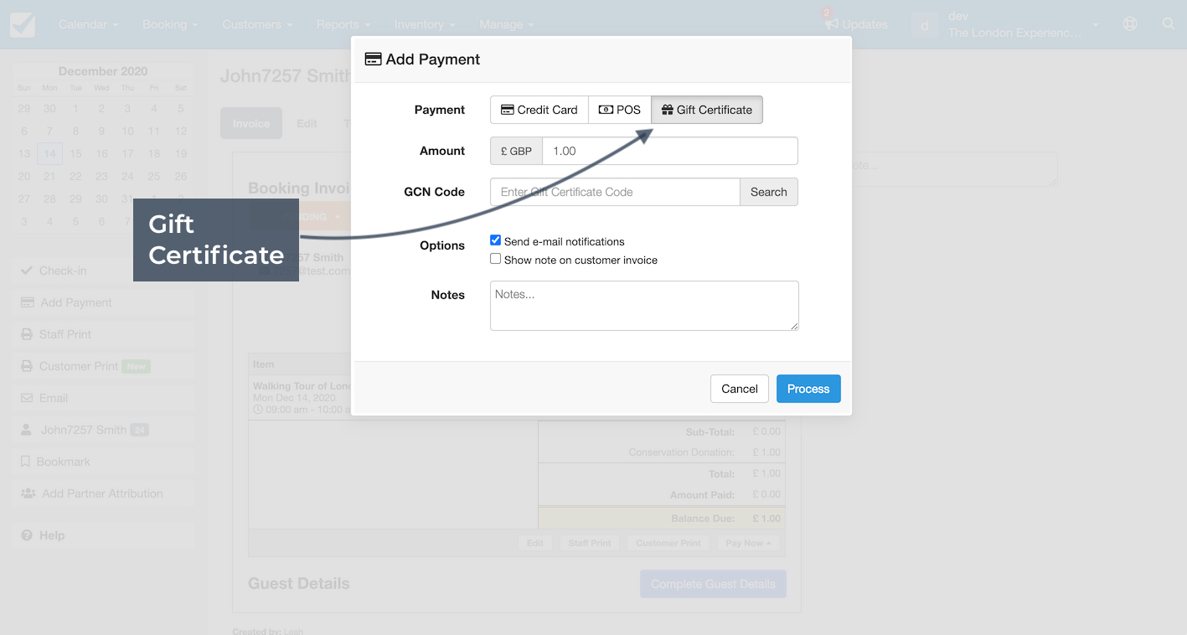Process the payment
This screenshot has width=1187, height=635.
pyautogui.click(x=808, y=389)
